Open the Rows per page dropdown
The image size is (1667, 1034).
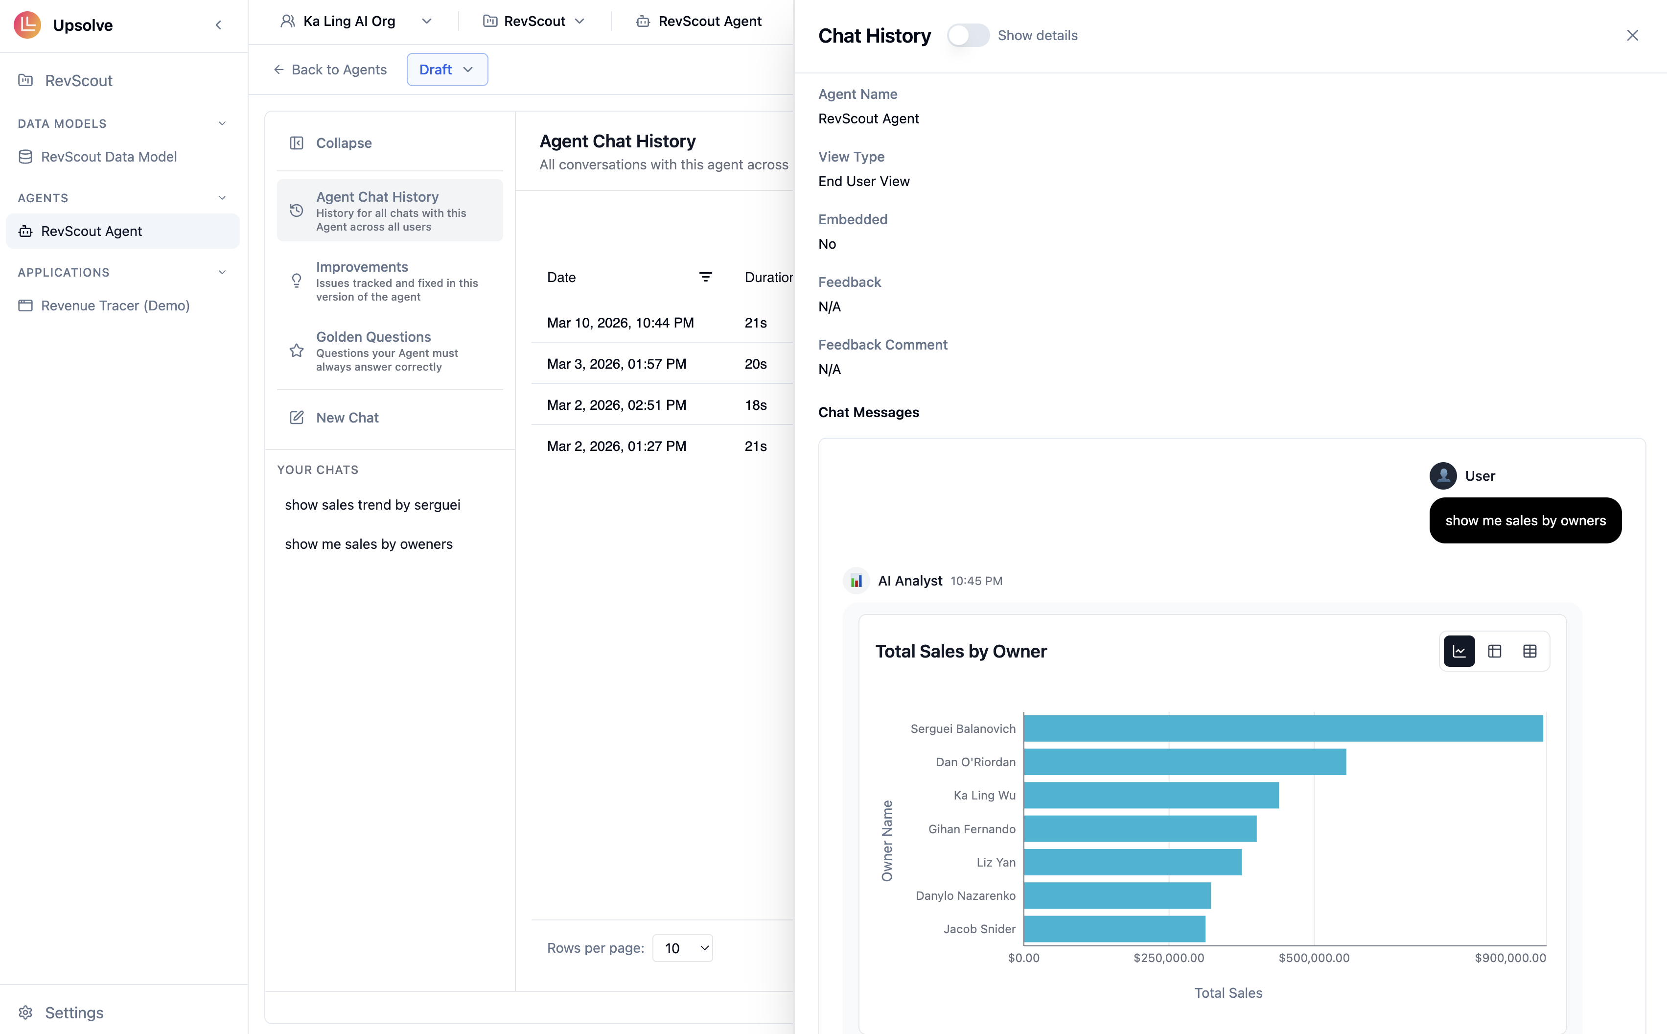[682, 948]
